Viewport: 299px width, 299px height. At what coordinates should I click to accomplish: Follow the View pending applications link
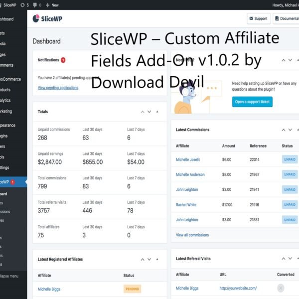point(58,88)
